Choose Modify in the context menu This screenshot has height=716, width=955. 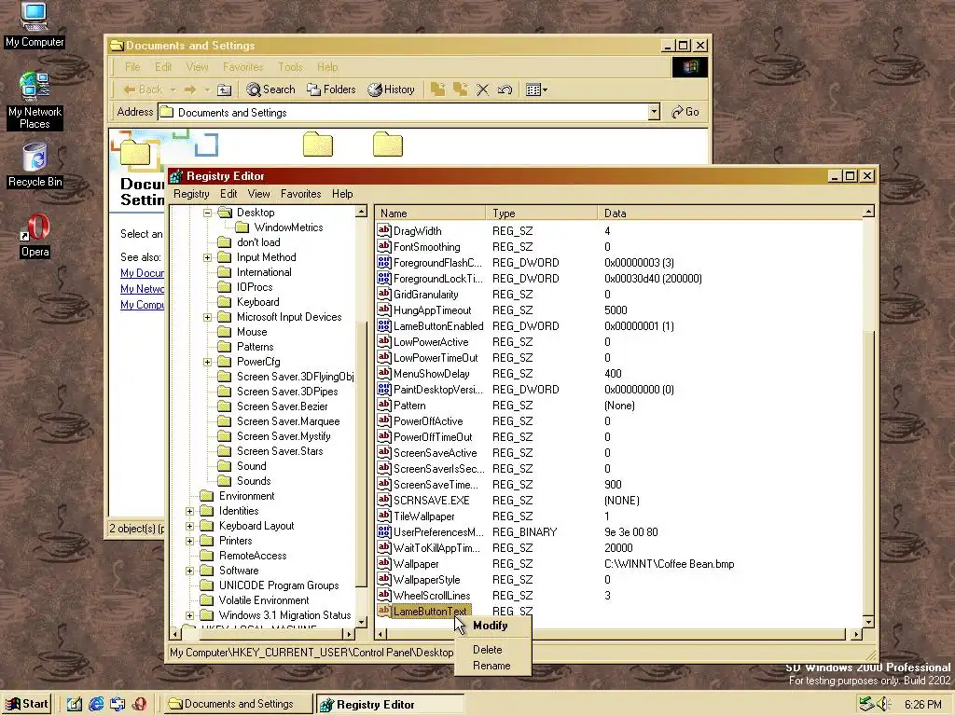point(491,626)
